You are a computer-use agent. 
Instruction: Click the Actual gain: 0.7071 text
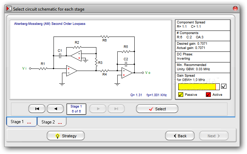[x=191, y=48]
